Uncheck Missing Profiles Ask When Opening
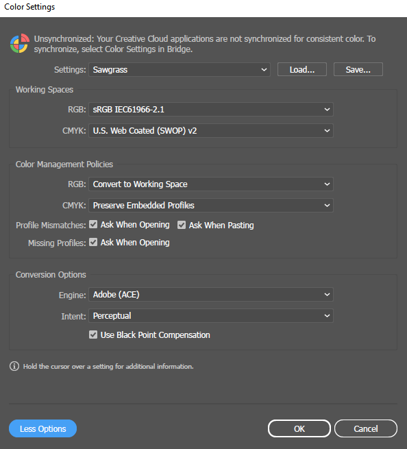 93,242
